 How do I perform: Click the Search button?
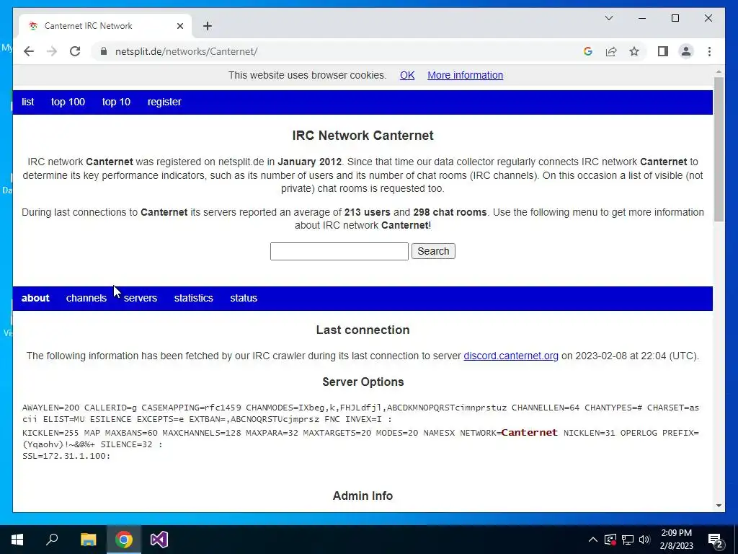[x=433, y=251]
